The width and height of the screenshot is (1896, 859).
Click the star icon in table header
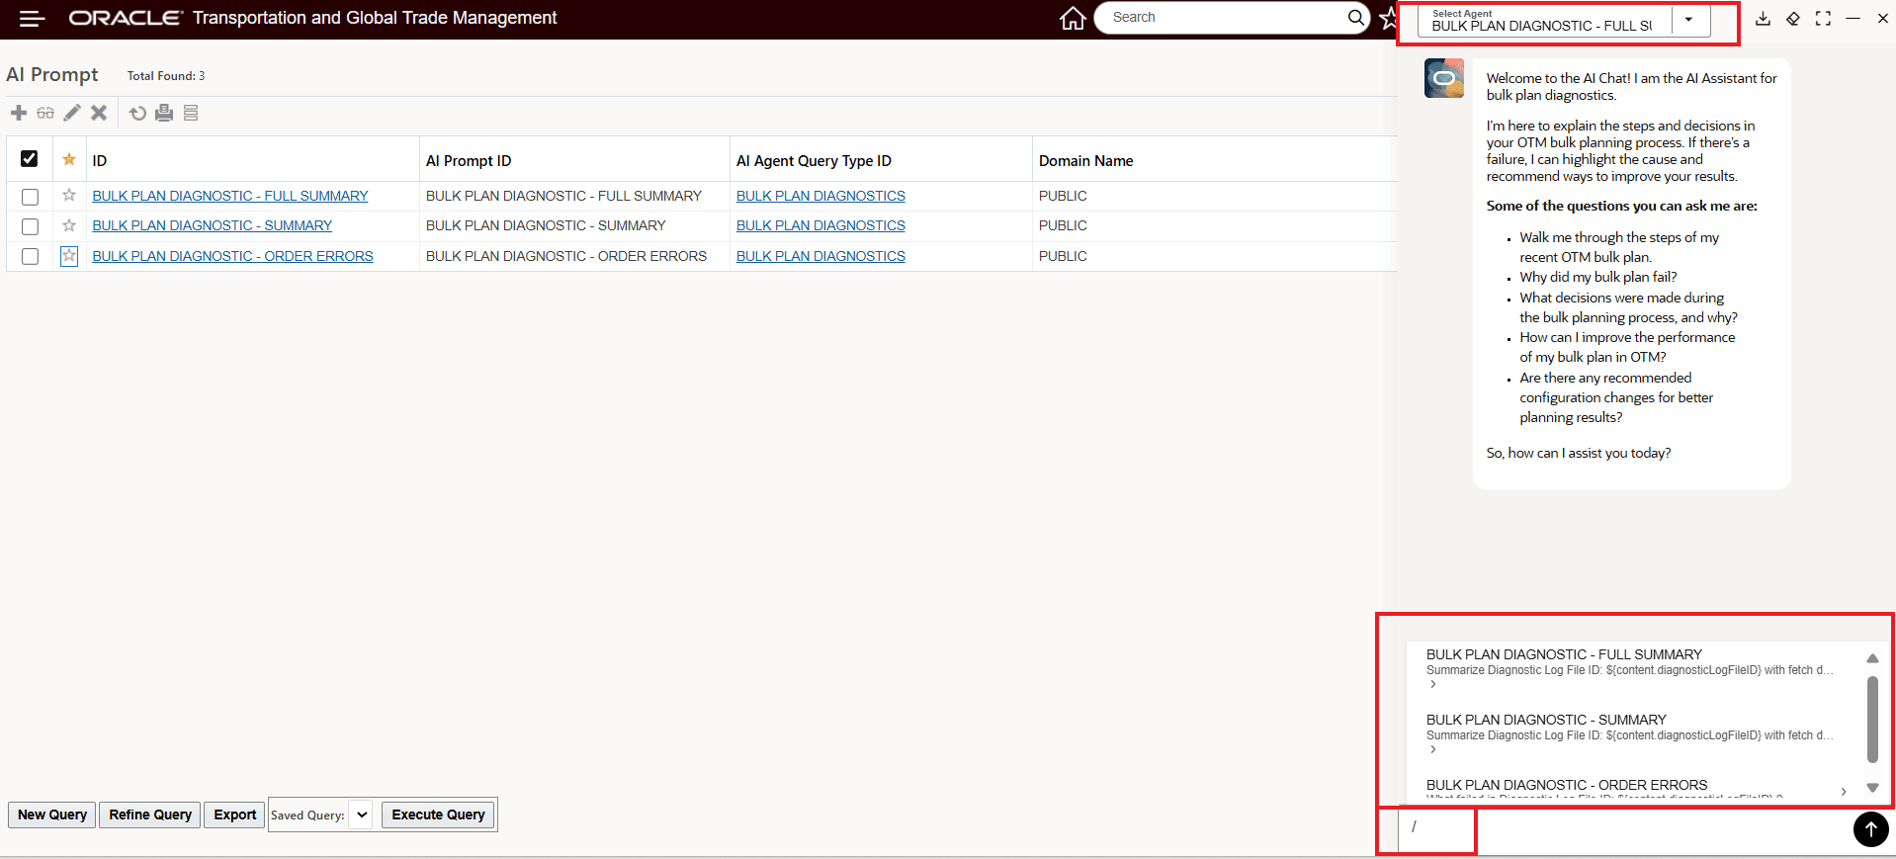click(x=69, y=159)
